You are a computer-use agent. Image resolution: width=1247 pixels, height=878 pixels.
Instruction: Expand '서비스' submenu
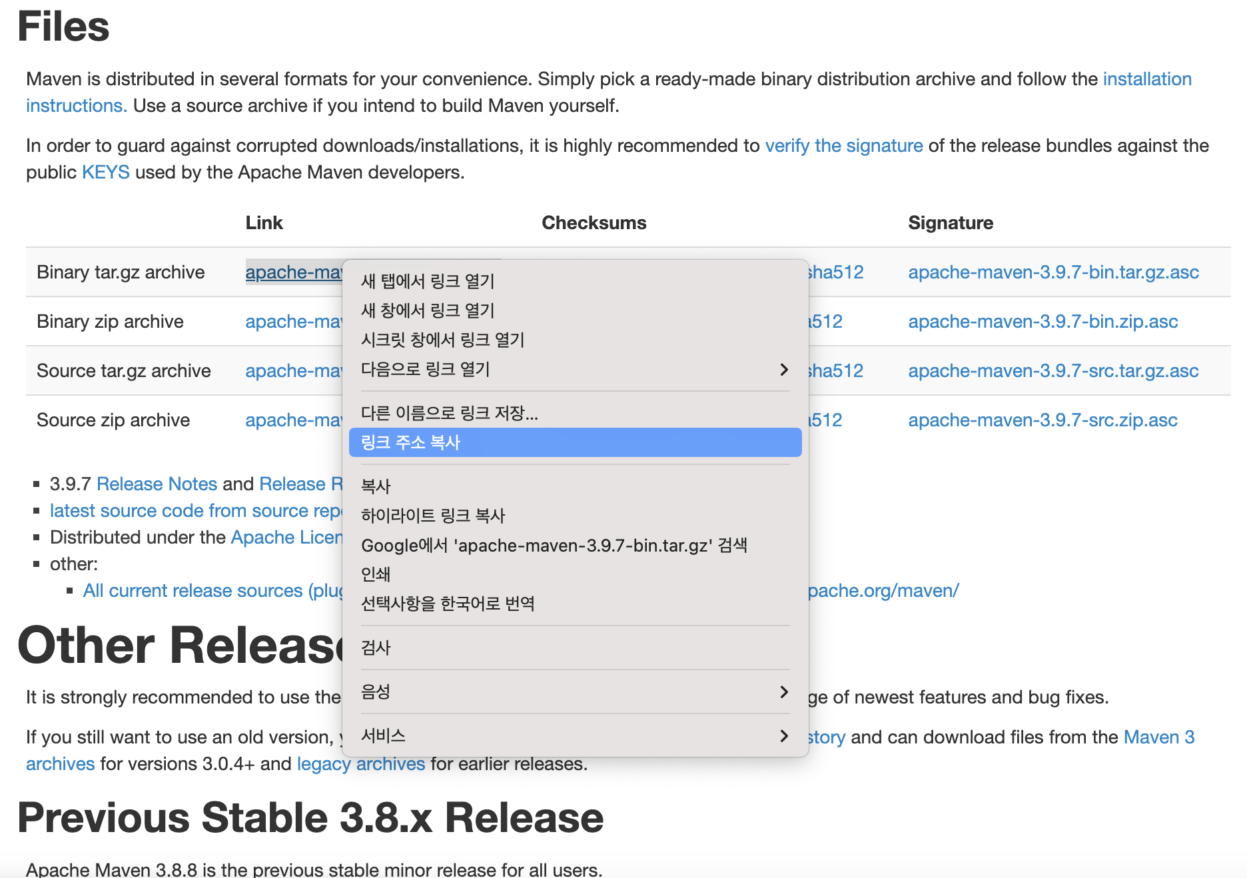(x=575, y=735)
